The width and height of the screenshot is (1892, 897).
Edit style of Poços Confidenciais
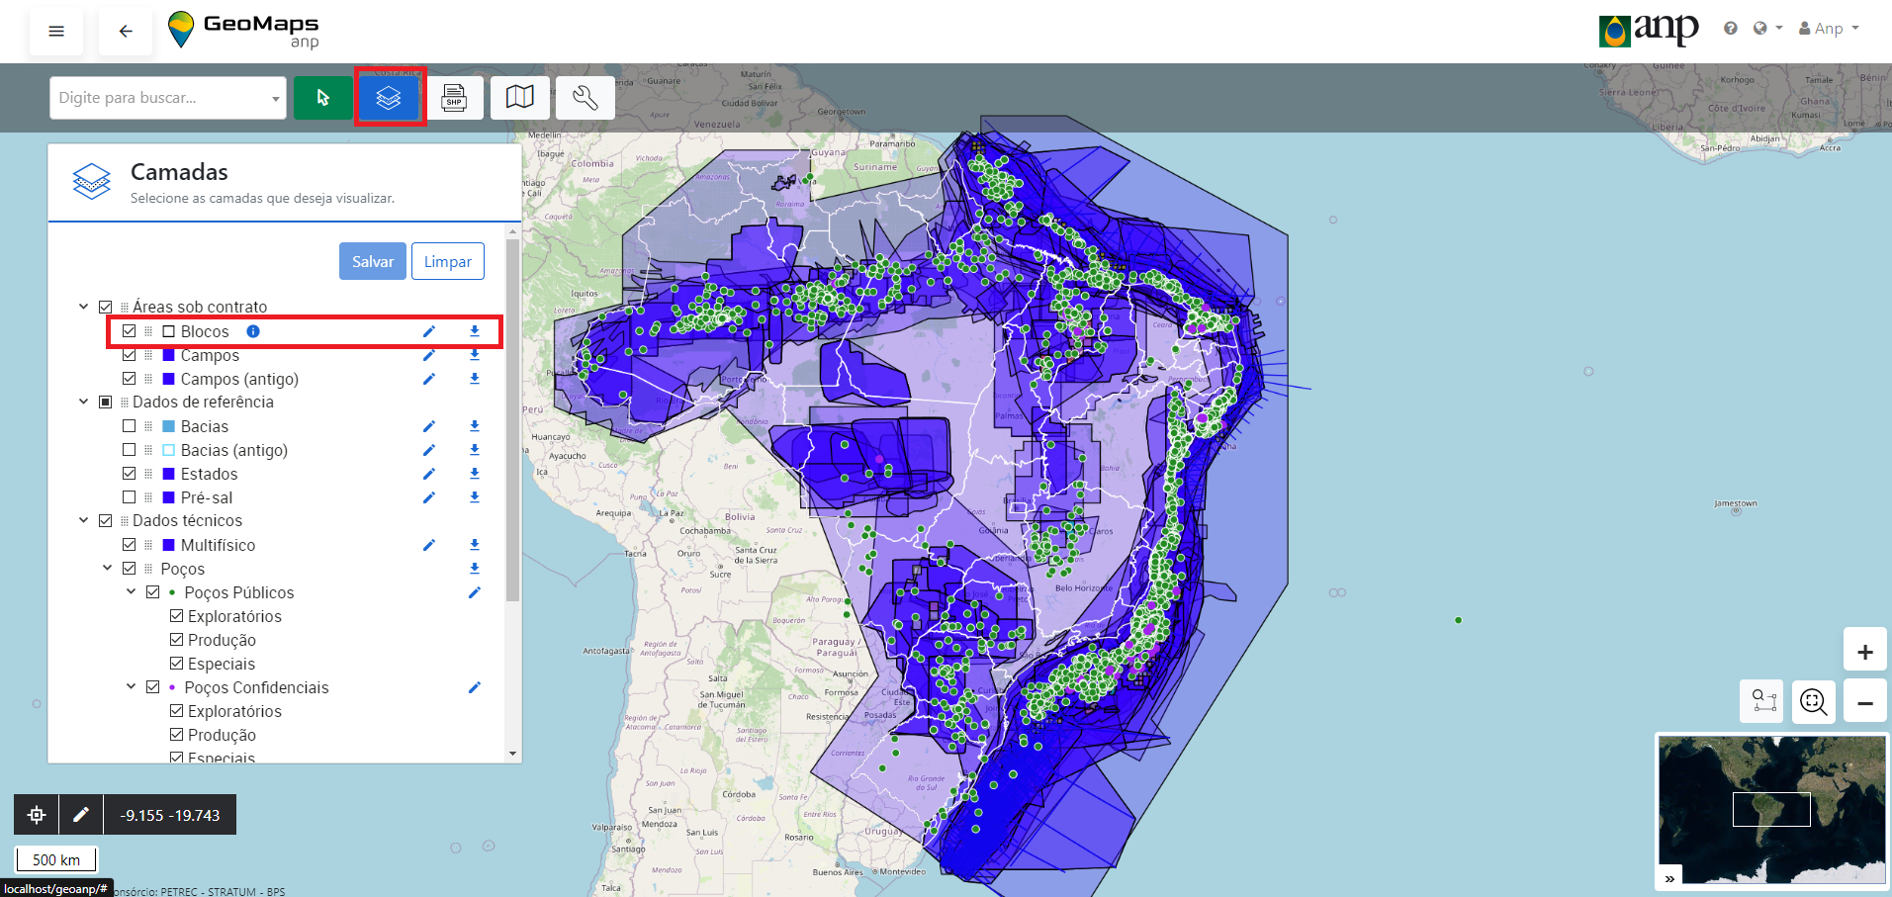pyautogui.click(x=475, y=687)
